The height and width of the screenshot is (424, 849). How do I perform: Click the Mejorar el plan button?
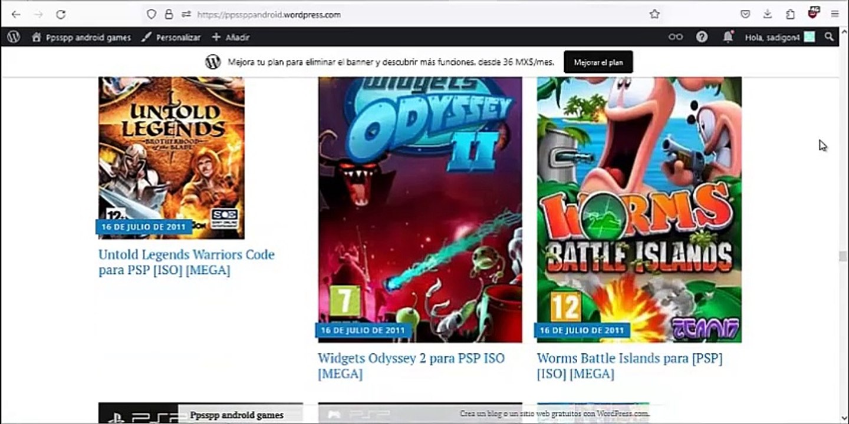click(598, 62)
